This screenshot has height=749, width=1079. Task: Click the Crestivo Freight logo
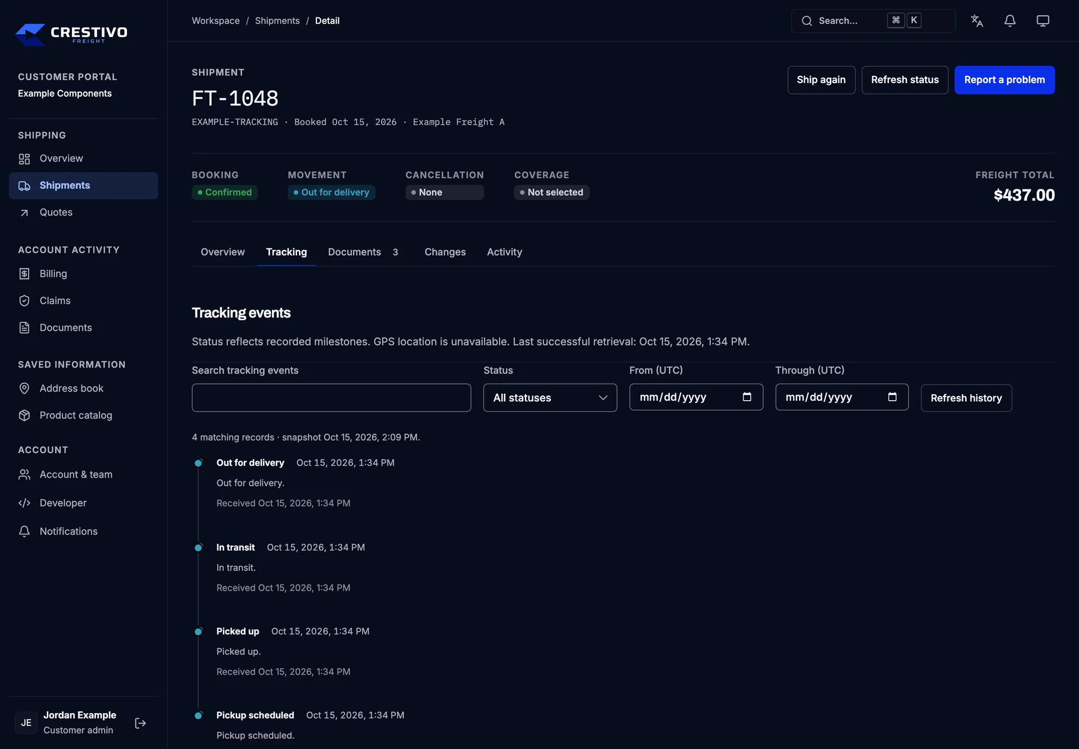tap(71, 34)
